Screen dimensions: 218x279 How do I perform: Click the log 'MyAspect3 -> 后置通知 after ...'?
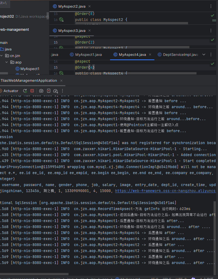tap(92, 257)
